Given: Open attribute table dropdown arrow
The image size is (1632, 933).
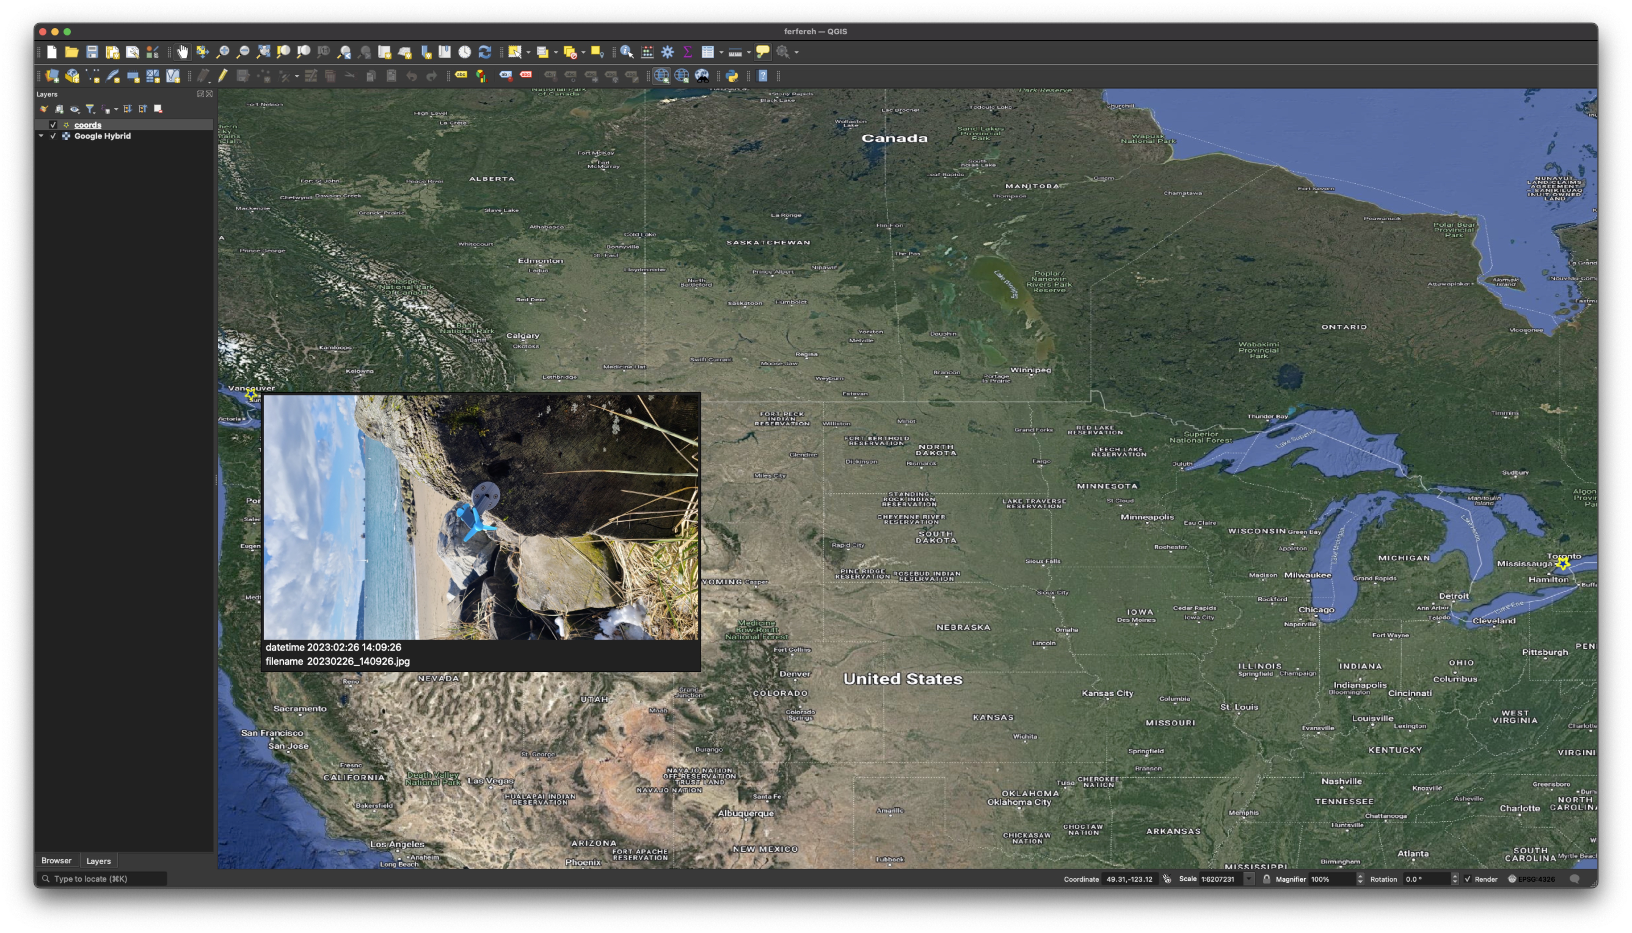Looking at the screenshot, I should [721, 53].
